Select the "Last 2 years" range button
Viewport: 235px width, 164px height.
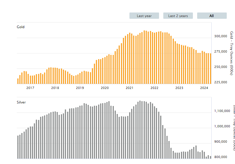click(178, 16)
